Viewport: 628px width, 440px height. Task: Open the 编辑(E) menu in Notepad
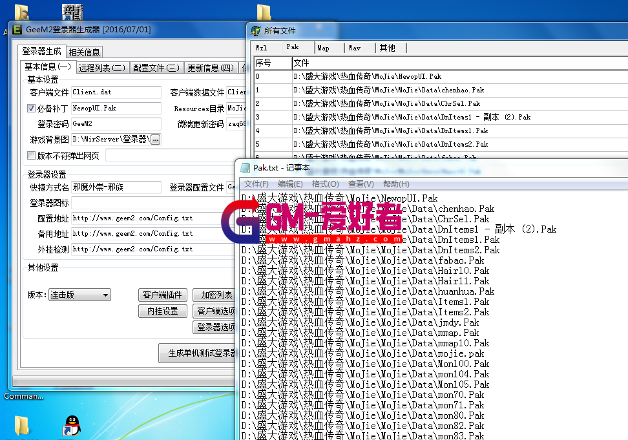290,184
